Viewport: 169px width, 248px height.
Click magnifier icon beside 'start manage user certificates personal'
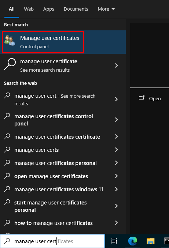click(7, 202)
